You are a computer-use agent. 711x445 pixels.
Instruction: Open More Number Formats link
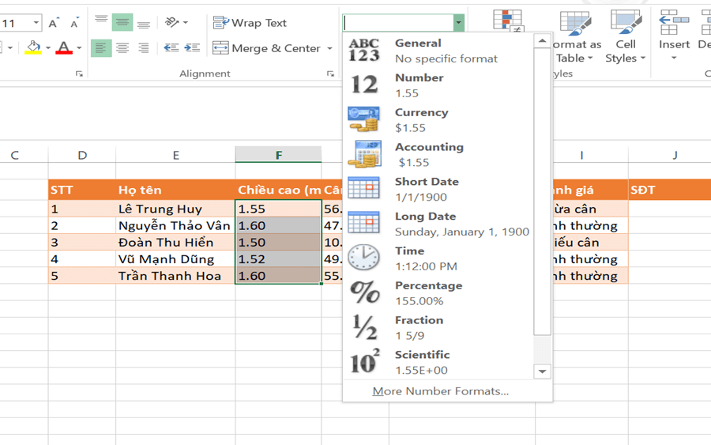(x=440, y=391)
